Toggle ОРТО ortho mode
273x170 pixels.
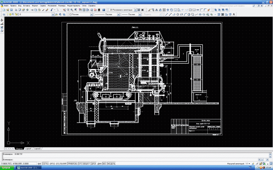click(x=52, y=164)
